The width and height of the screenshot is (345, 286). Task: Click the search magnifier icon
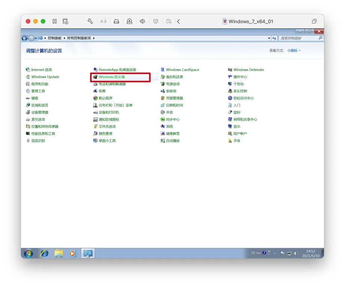[320, 38]
